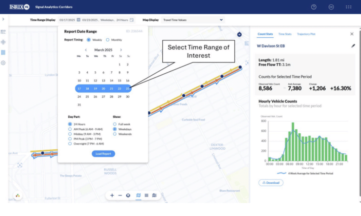Image resolution: width=361 pixels, height=216 pixels.
Task: Click the INRIX IQ logo
Action: tap(19, 7)
